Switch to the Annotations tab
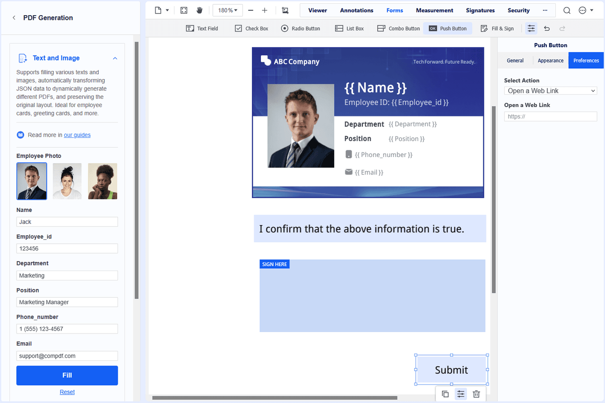 point(357,10)
